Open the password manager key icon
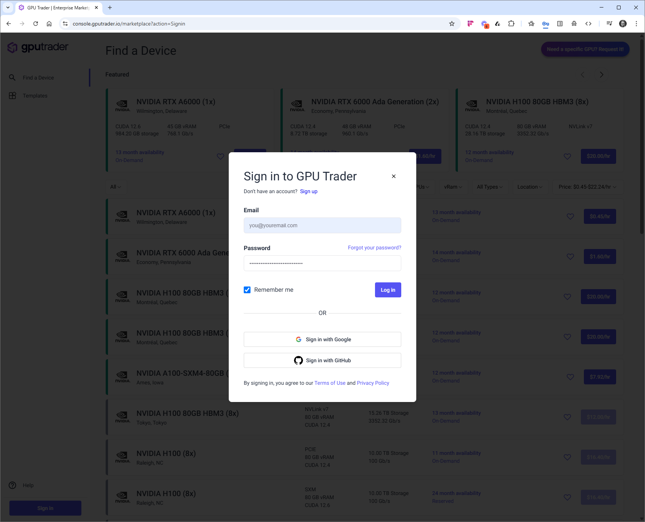 pyautogui.click(x=546, y=24)
